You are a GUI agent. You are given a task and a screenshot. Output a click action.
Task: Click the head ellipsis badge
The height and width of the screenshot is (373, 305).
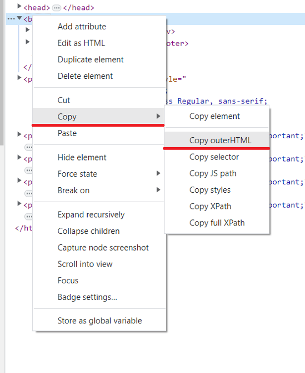(56, 8)
